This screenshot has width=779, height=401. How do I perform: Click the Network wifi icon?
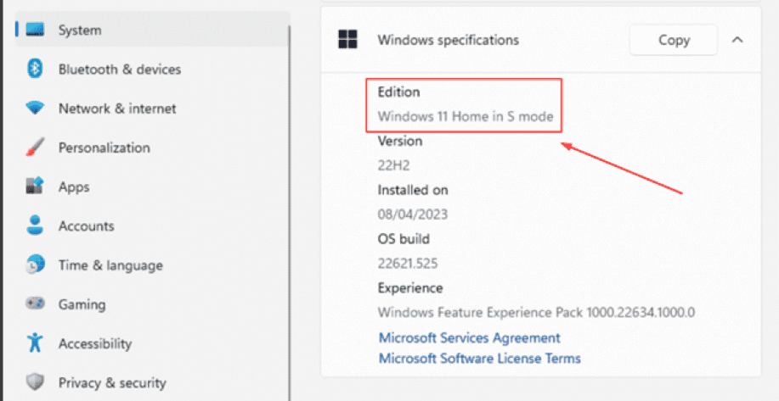tap(35, 108)
